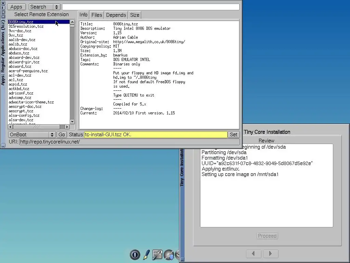350x263 pixels.
Task: Select alsa-dev.tcz in the list
Action: 39,120
